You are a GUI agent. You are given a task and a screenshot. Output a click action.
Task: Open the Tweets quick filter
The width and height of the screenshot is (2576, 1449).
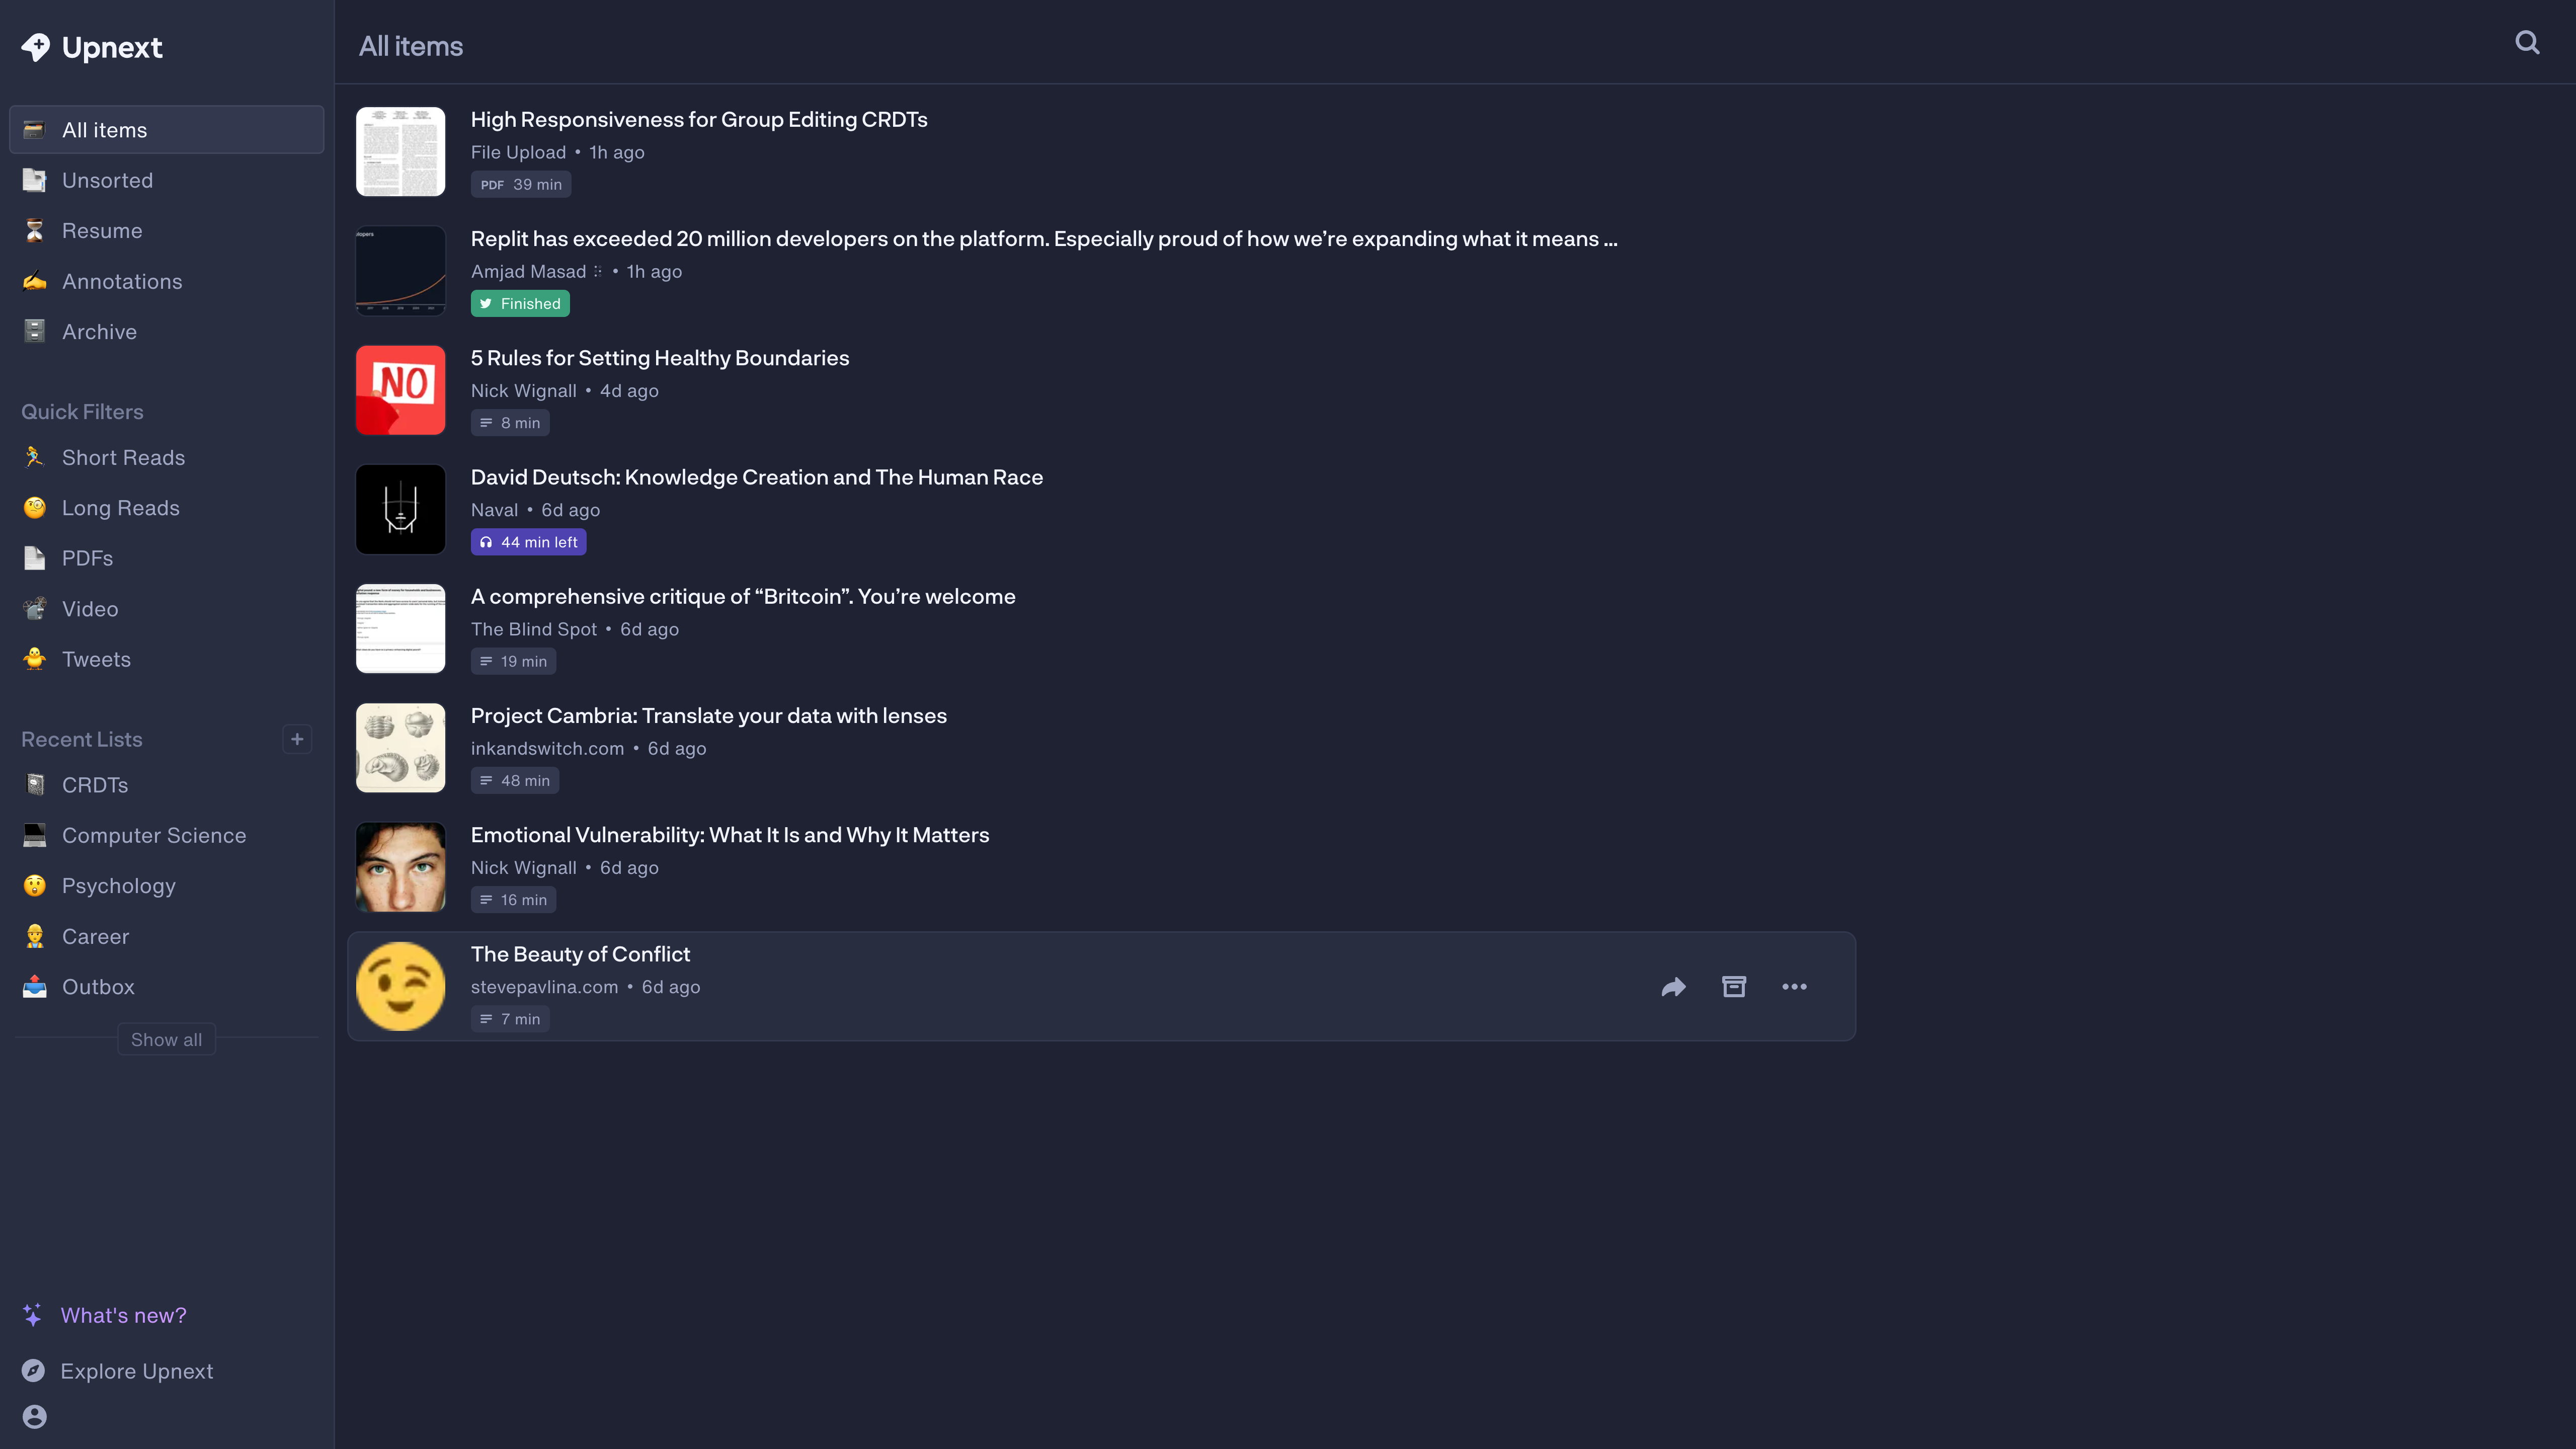point(96,659)
